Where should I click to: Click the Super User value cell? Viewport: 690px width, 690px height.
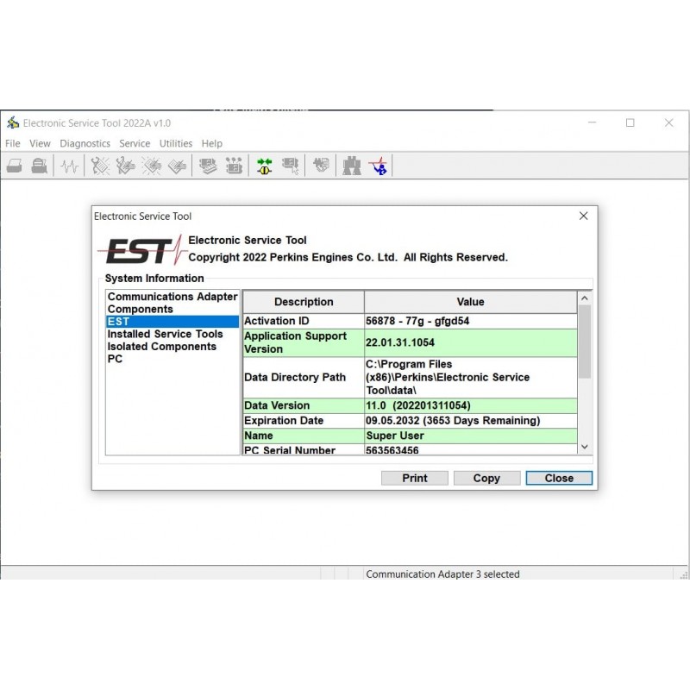click(x=470, y=436)
